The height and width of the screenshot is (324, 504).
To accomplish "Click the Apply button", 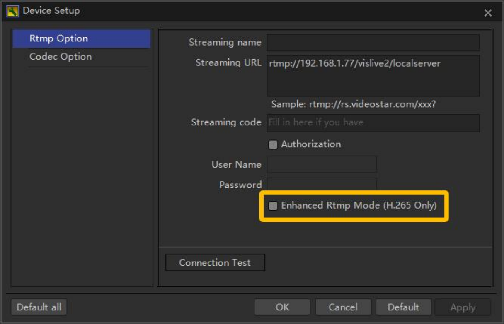I will (463, 307).
